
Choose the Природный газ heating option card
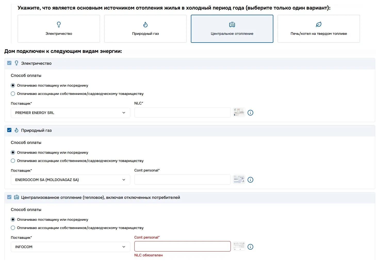[145, 29]
